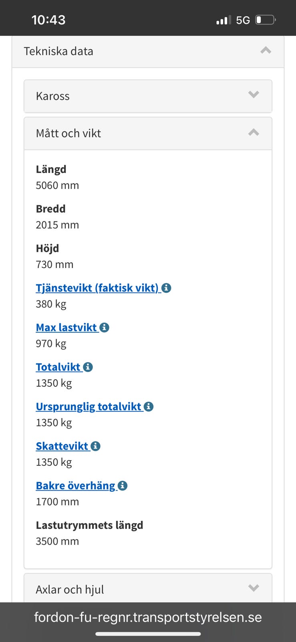Open the Bakre överhäng link
Viewport: 296px width, 642px height.
pyautogui.click(x=76, y=486)
